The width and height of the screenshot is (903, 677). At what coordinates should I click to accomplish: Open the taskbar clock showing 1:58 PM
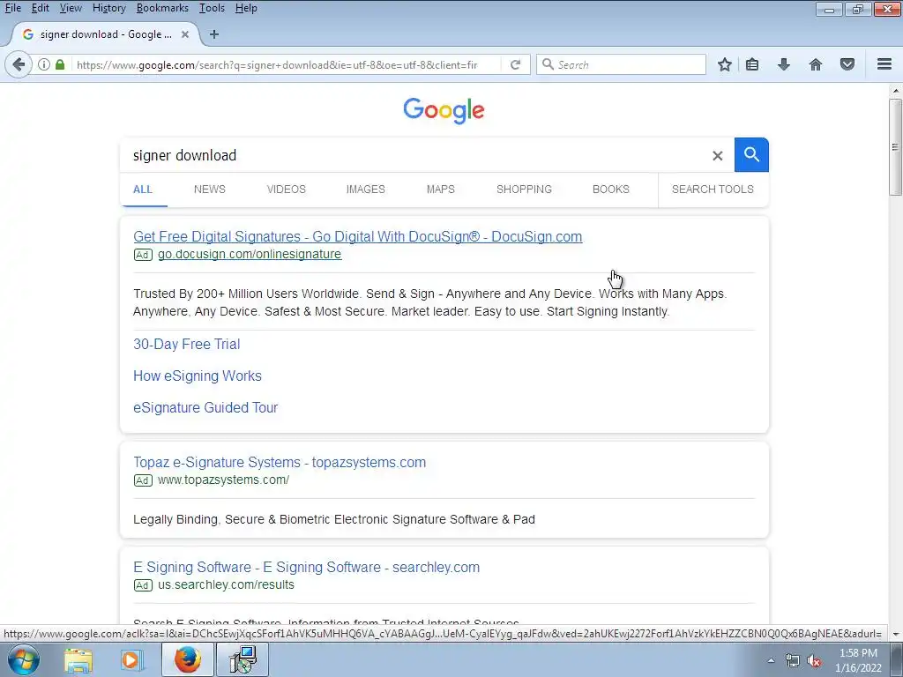pos(858,660)
